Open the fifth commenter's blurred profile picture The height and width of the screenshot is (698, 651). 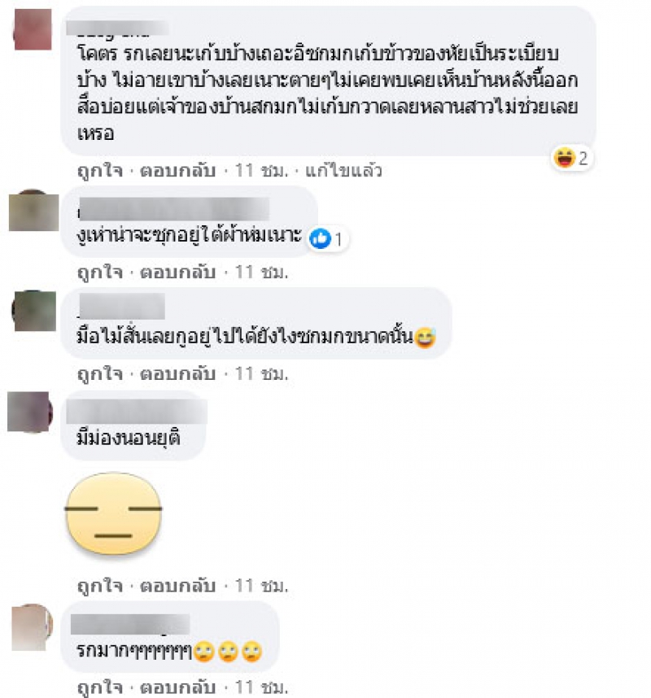[x=32, y=627]
